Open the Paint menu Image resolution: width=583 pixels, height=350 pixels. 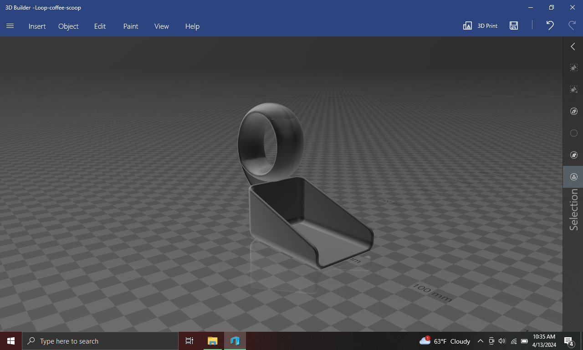click(x=130, y=26)
